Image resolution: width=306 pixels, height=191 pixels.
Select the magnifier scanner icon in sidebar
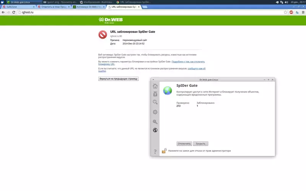pyautogui.click(x=155, y=102)
